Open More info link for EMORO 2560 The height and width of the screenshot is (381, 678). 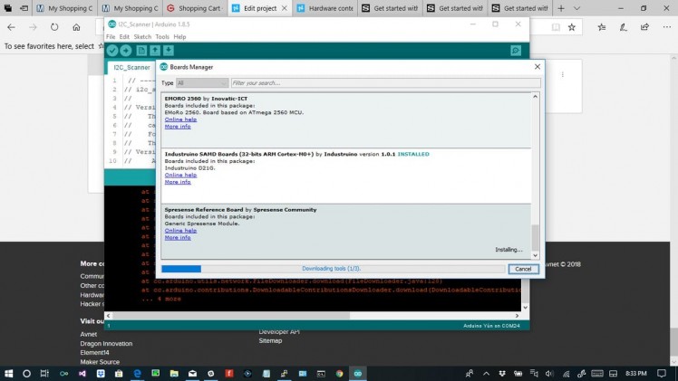coord(178,127)
